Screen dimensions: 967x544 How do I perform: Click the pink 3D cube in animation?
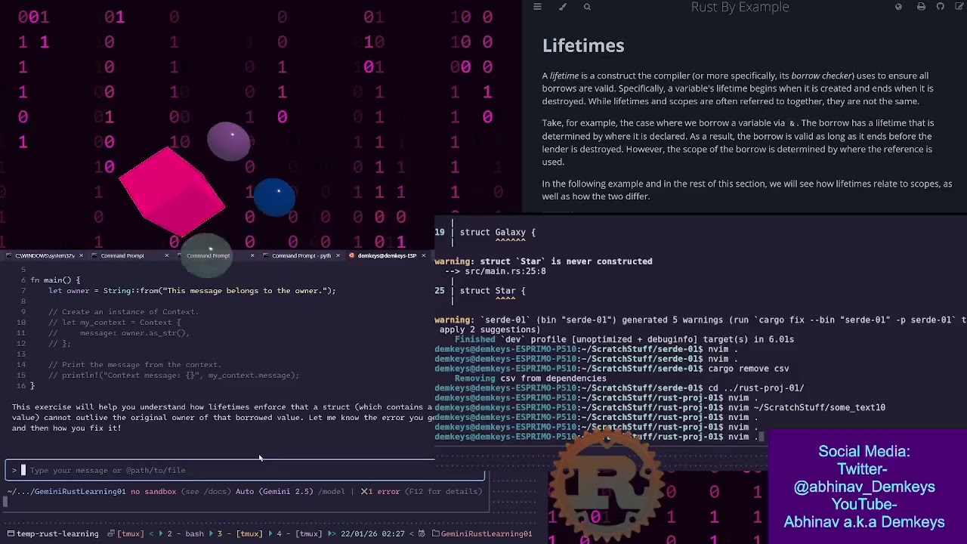click(x=172, y=191)
